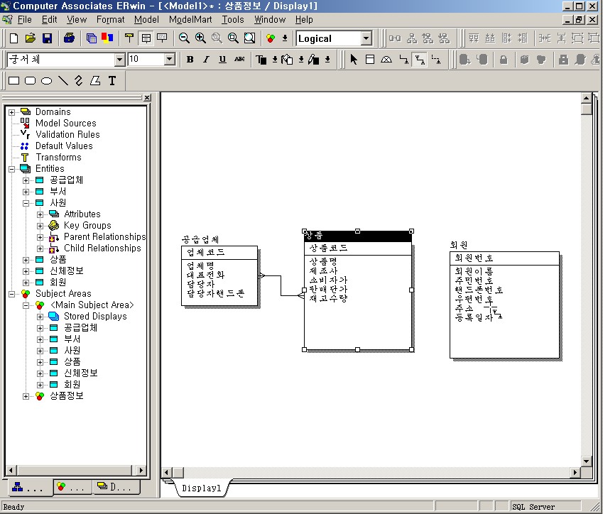The height and width of the screenshot is (514, 603).
Task: Toggle Underline formatting
Action: (x=223, y=59)
